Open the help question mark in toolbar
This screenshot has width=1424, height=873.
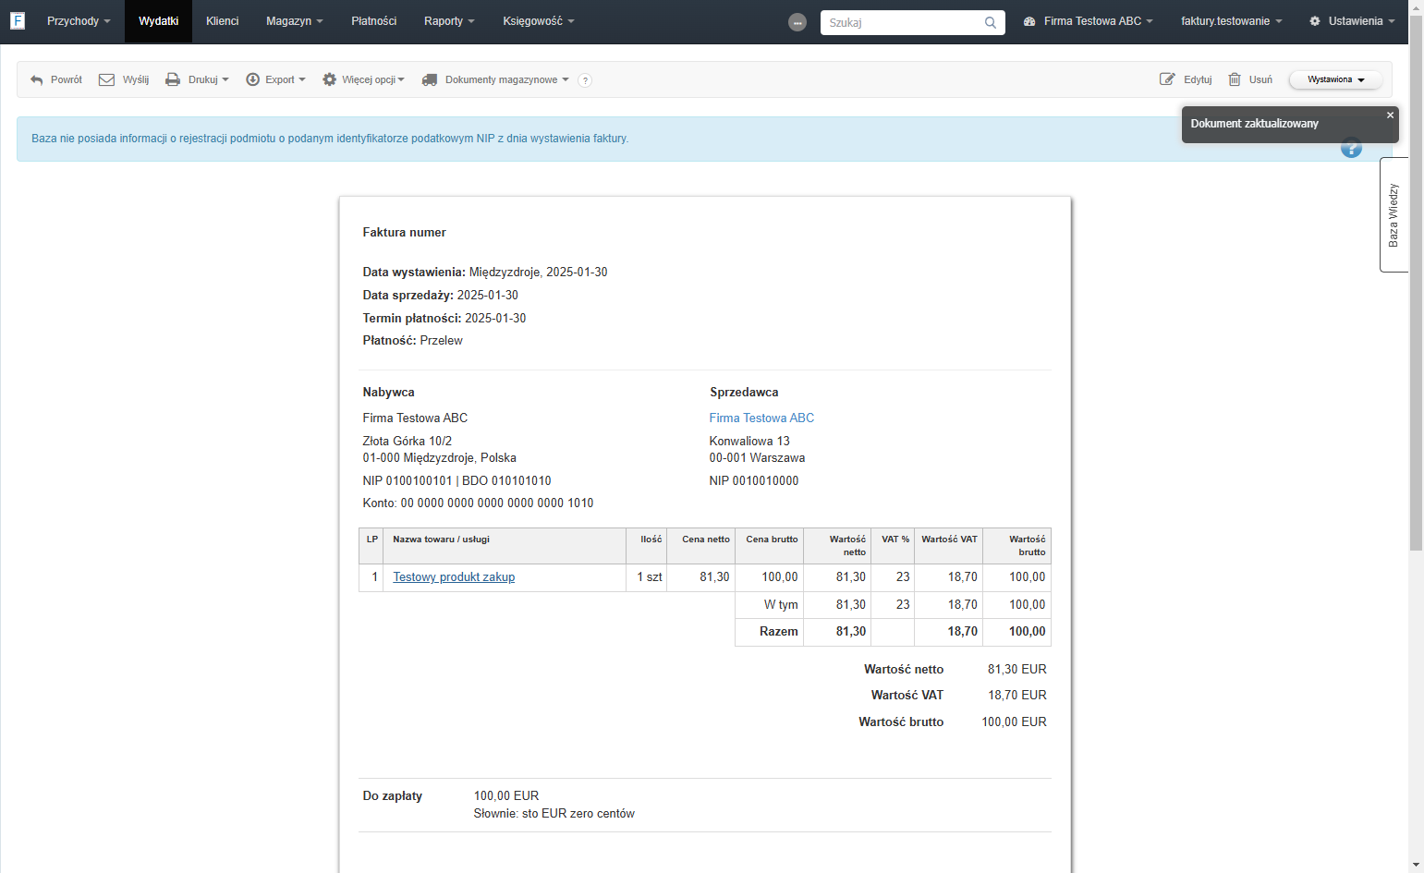point(585,80)
